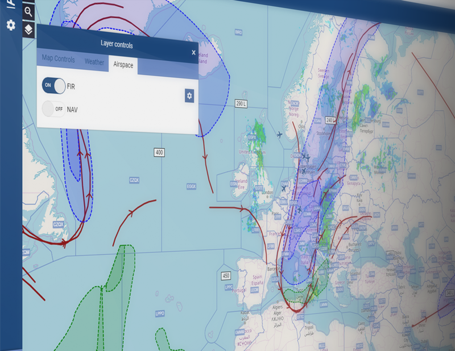Select the LFBB FIR label

(x=271, y=246)
